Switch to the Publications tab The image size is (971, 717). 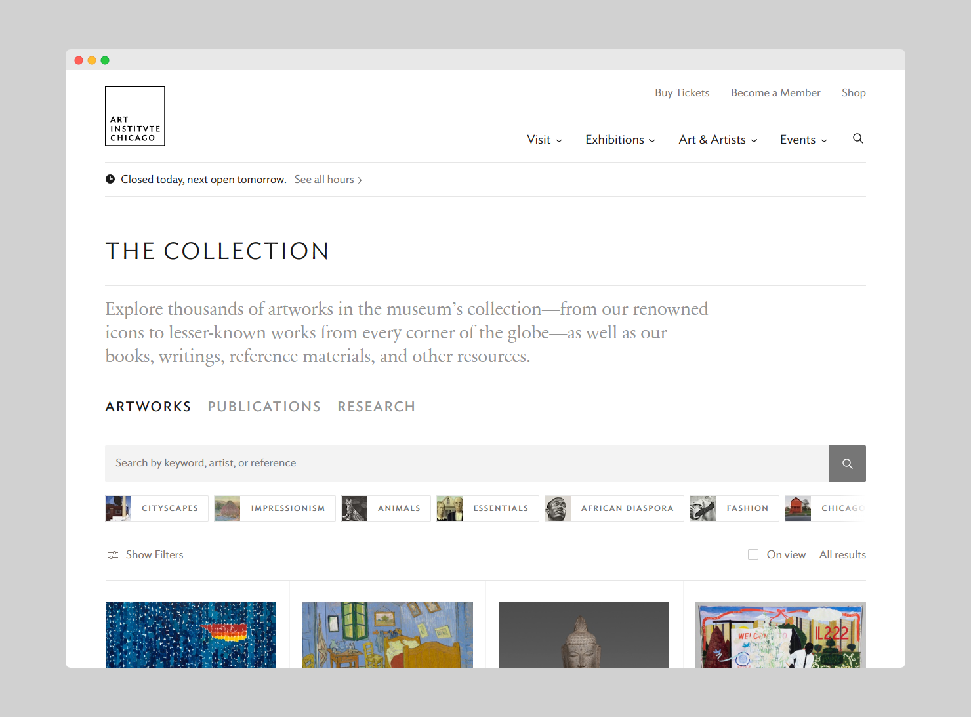coord(264,407)
